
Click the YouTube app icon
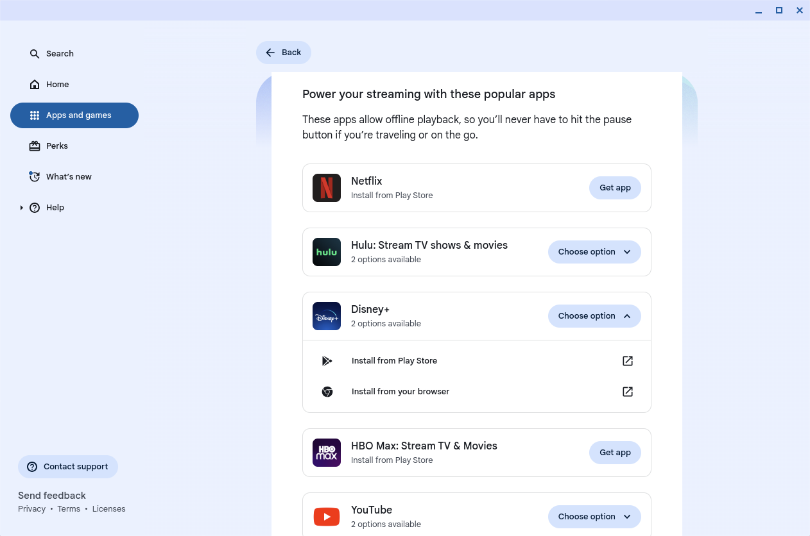point(326,516)
